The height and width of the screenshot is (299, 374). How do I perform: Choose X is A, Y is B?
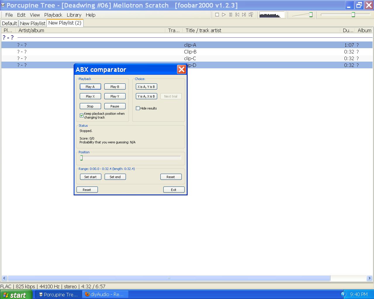tap(146, 87)
